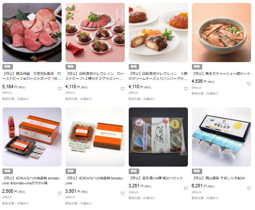
Task: Click gray badge above shirasu BOX title
Action: click(197, 171)
